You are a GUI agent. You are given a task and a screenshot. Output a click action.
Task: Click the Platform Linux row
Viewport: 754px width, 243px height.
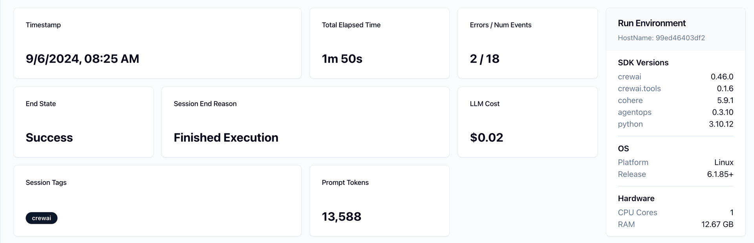pyautogui.click(x=675, y=162)
